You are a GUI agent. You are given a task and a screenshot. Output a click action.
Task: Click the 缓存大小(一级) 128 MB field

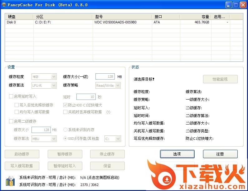tap(105, 76)
